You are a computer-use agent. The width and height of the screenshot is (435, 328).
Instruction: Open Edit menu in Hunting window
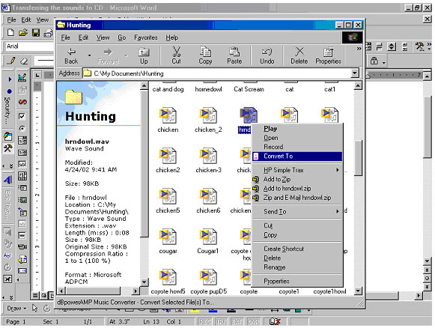point(83,37)
